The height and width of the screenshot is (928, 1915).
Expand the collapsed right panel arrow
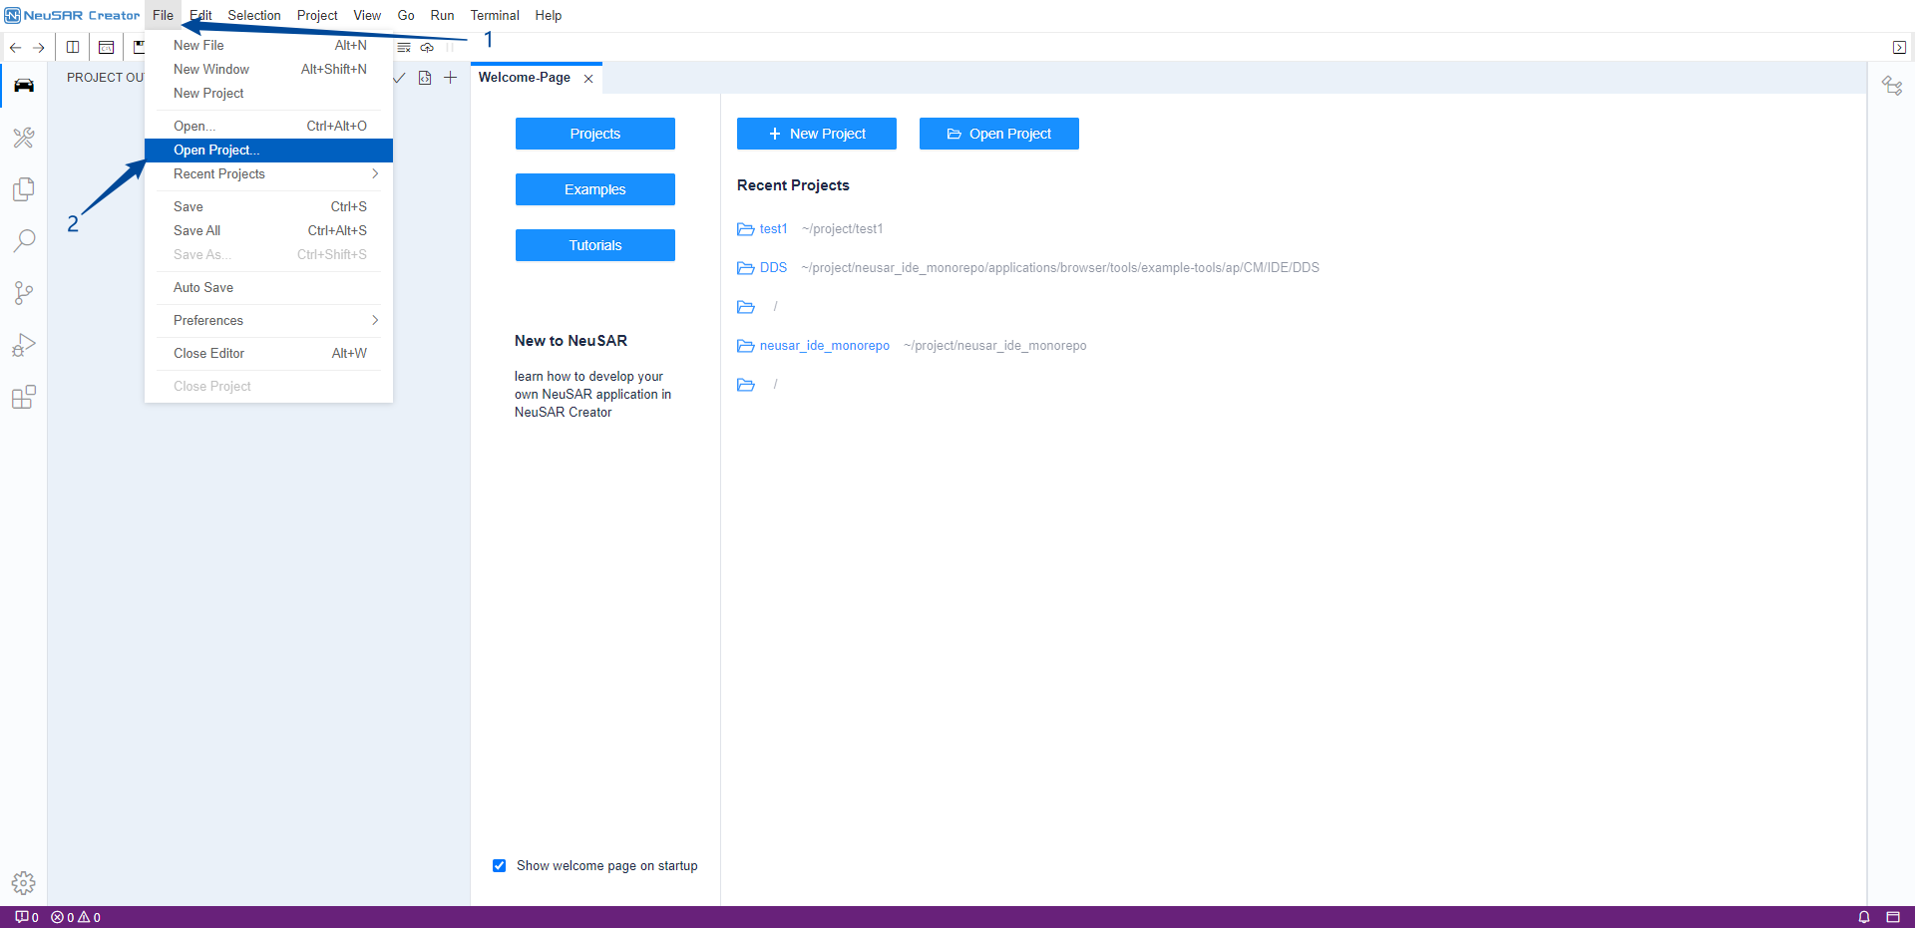[x=1899, y=47]
